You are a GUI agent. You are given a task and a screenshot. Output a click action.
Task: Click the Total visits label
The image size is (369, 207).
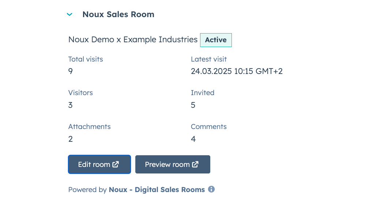(x=86, y=59)
